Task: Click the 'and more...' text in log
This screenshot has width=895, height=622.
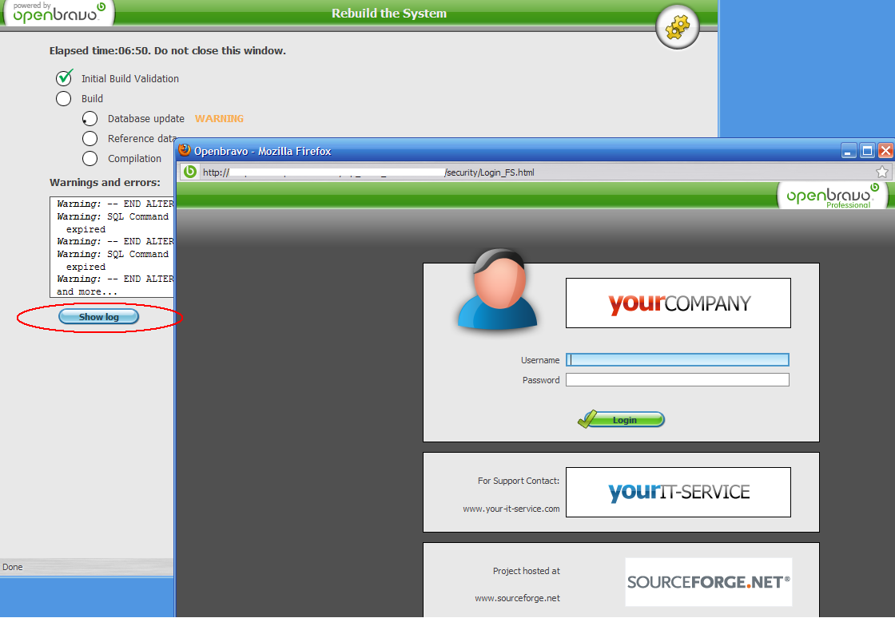Action: (87, 291)
